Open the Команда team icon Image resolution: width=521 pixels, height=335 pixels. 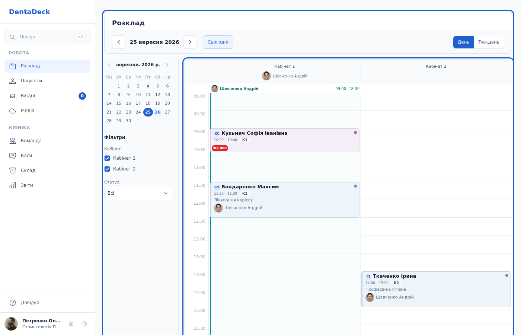pos(13,141)
